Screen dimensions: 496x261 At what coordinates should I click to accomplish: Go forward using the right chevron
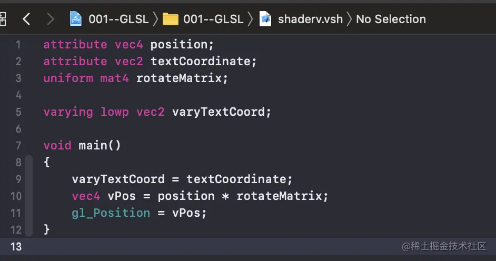pos(51,19)
